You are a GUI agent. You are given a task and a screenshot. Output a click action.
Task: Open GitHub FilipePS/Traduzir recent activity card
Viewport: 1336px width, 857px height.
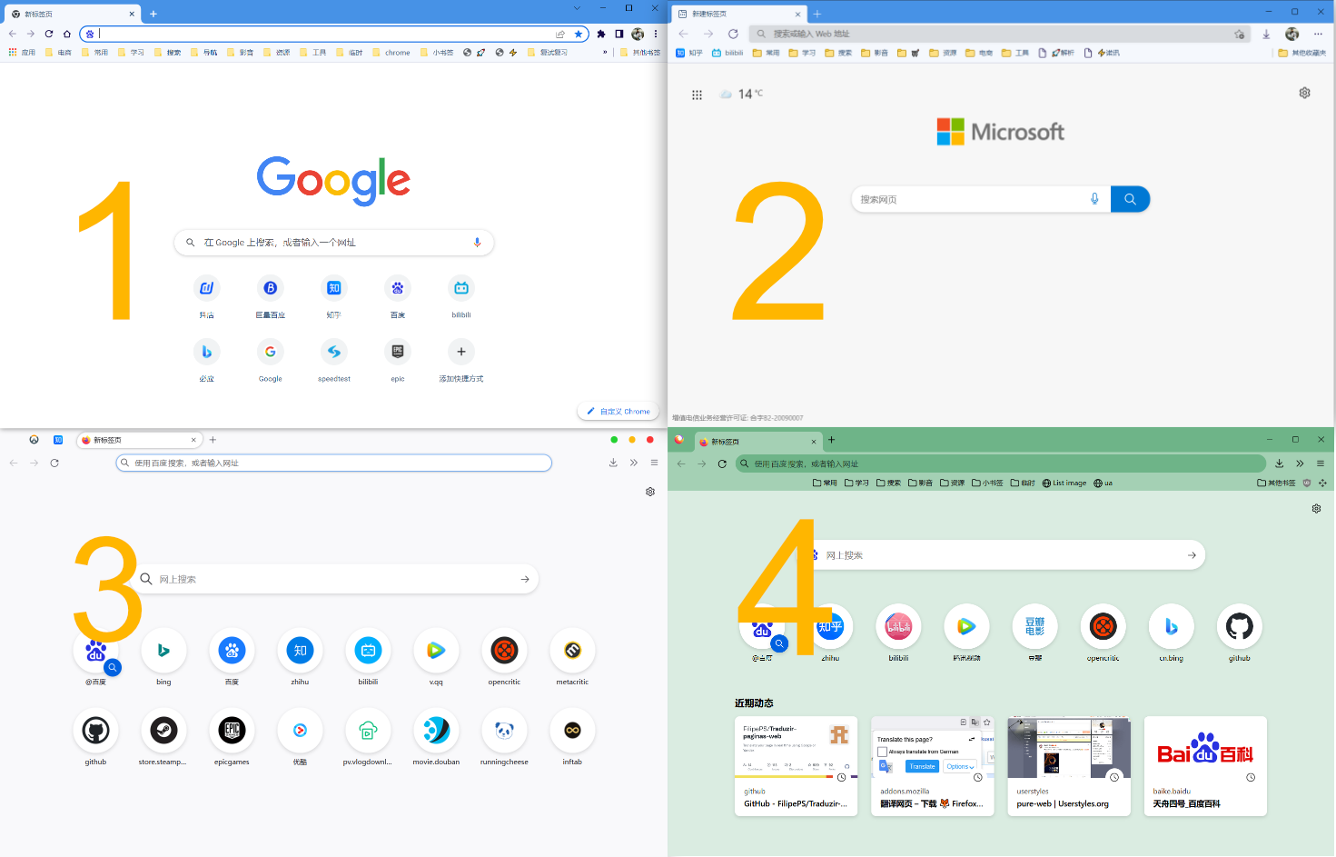[796, 766]
